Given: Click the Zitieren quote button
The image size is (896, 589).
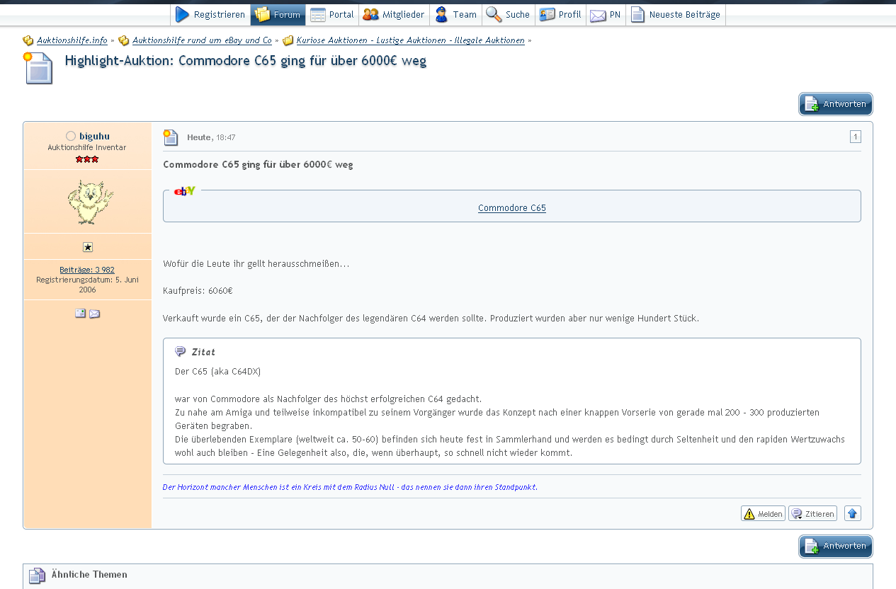Looking at the screenshot, I should click(812, 513).
